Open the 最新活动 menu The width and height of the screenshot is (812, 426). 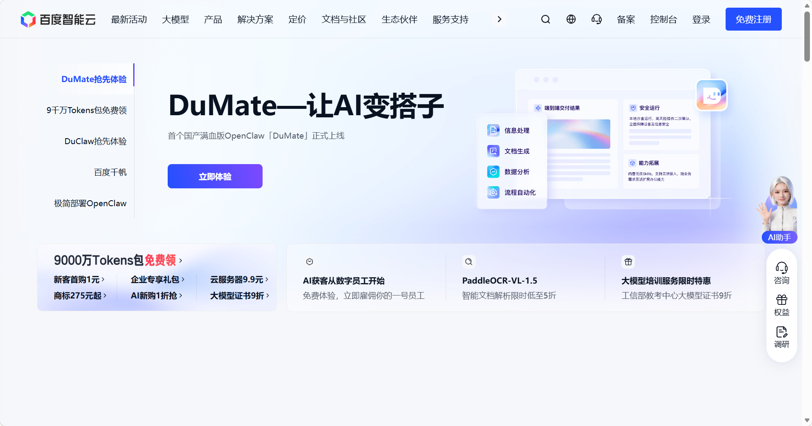(129, 20)
